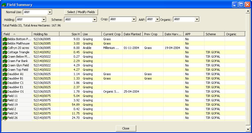Click the field icon beside Field 19
Screen dimensions: 252x133
point(5,105)
